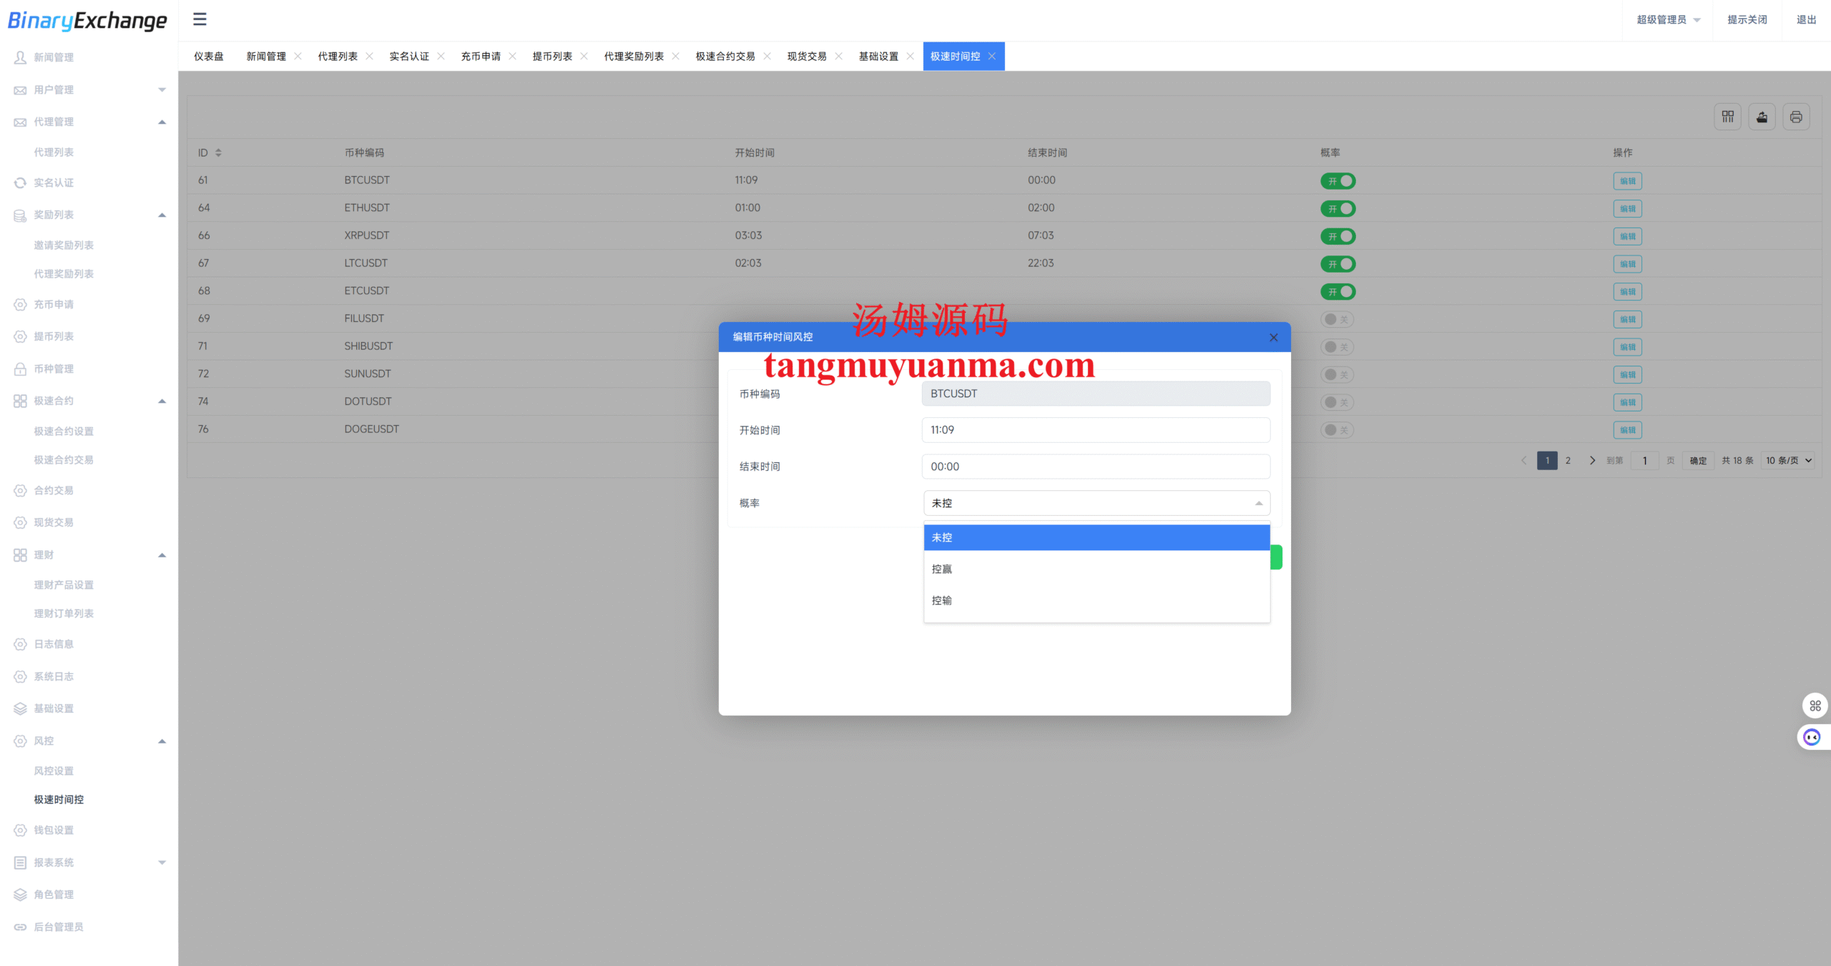Open the column filter grid icon

1727,117
